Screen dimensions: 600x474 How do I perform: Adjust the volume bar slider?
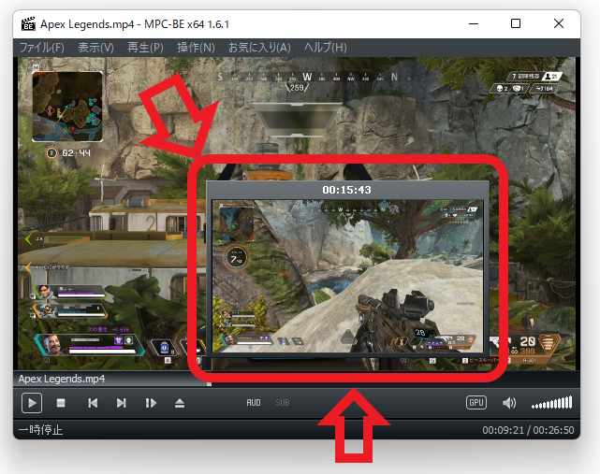point(551,403)
